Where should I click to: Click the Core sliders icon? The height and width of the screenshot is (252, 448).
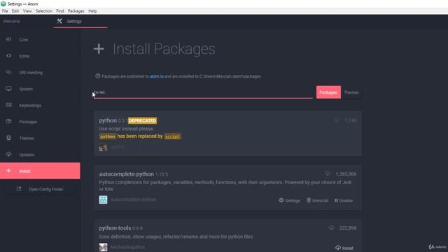tap(8, 39)
